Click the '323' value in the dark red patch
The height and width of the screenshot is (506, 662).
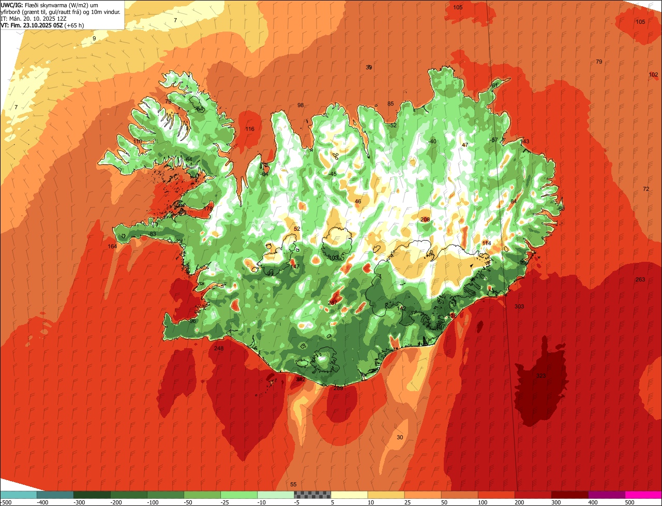pos(541,376)
